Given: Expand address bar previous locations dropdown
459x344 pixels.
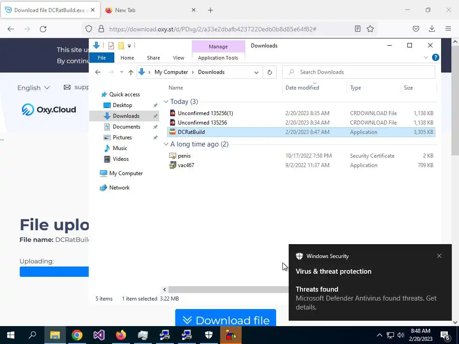Looking at the screenshot, I should point(256,72).
